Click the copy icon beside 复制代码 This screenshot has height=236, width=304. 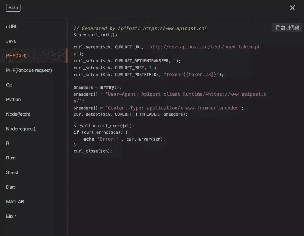point(278,28)
